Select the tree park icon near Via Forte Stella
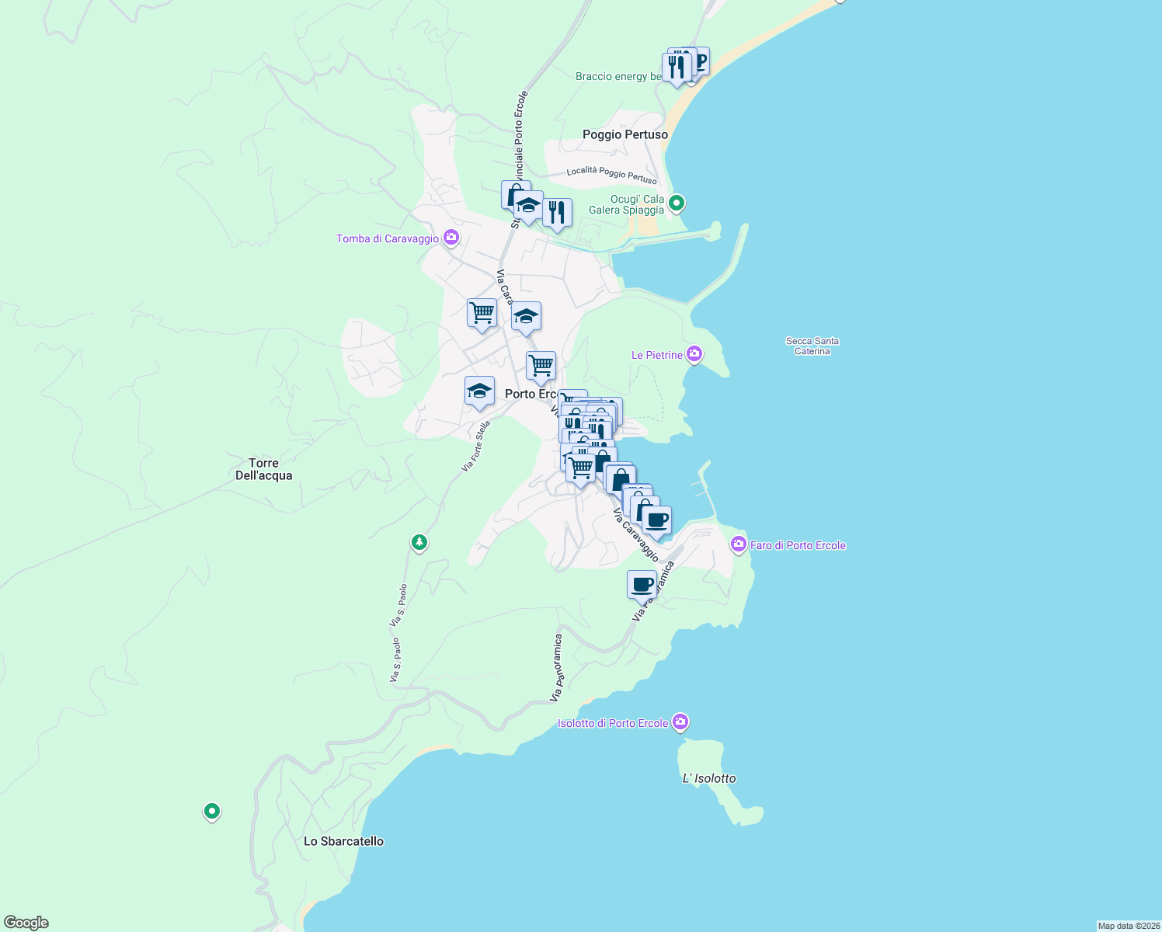 (x=419, y=543)
